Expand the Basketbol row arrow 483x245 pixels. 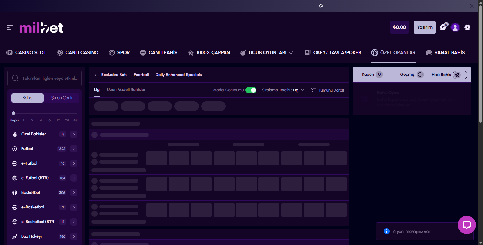point(74,193)
